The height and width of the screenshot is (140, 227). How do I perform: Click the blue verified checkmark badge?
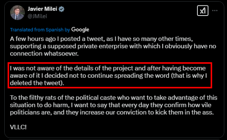[x=61, y=9]
